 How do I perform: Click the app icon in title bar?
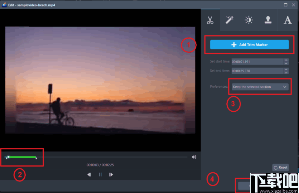(x=4, y=5)
